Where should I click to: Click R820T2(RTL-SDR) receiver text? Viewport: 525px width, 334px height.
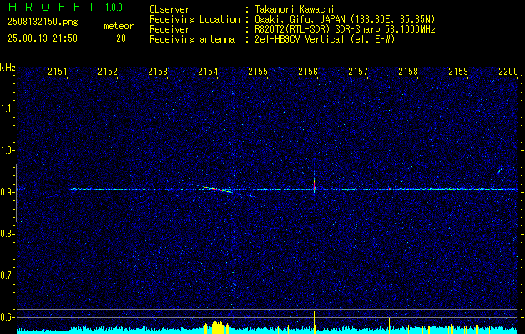[345, 29]
